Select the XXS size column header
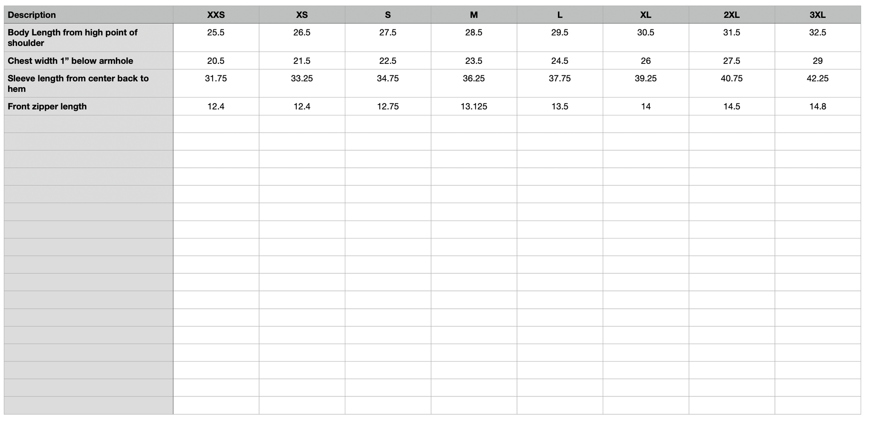Image resolution: width=873 pixels, height=425 pixels. point(216,15)
